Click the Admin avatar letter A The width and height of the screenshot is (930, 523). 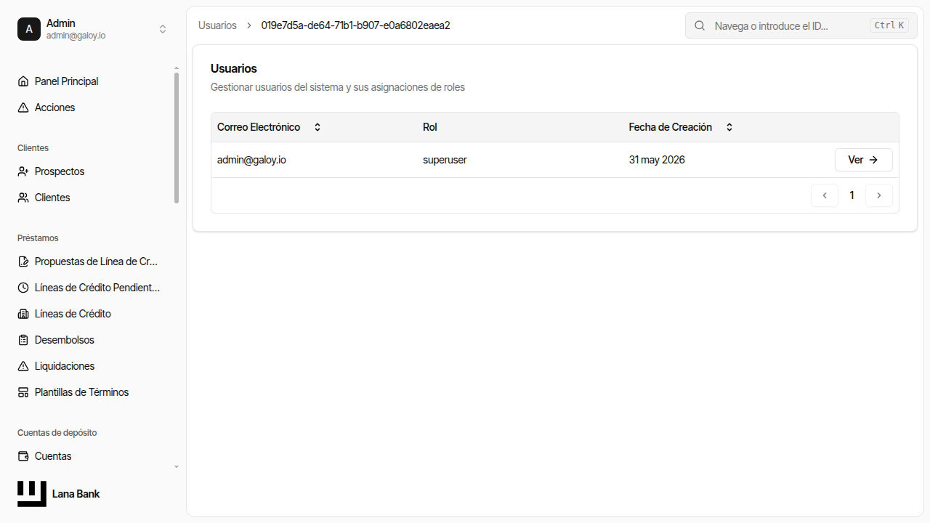pos(29,29)
